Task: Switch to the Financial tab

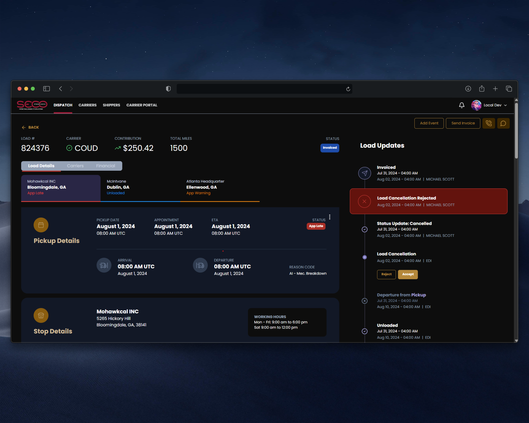Action: pos(106,166)
